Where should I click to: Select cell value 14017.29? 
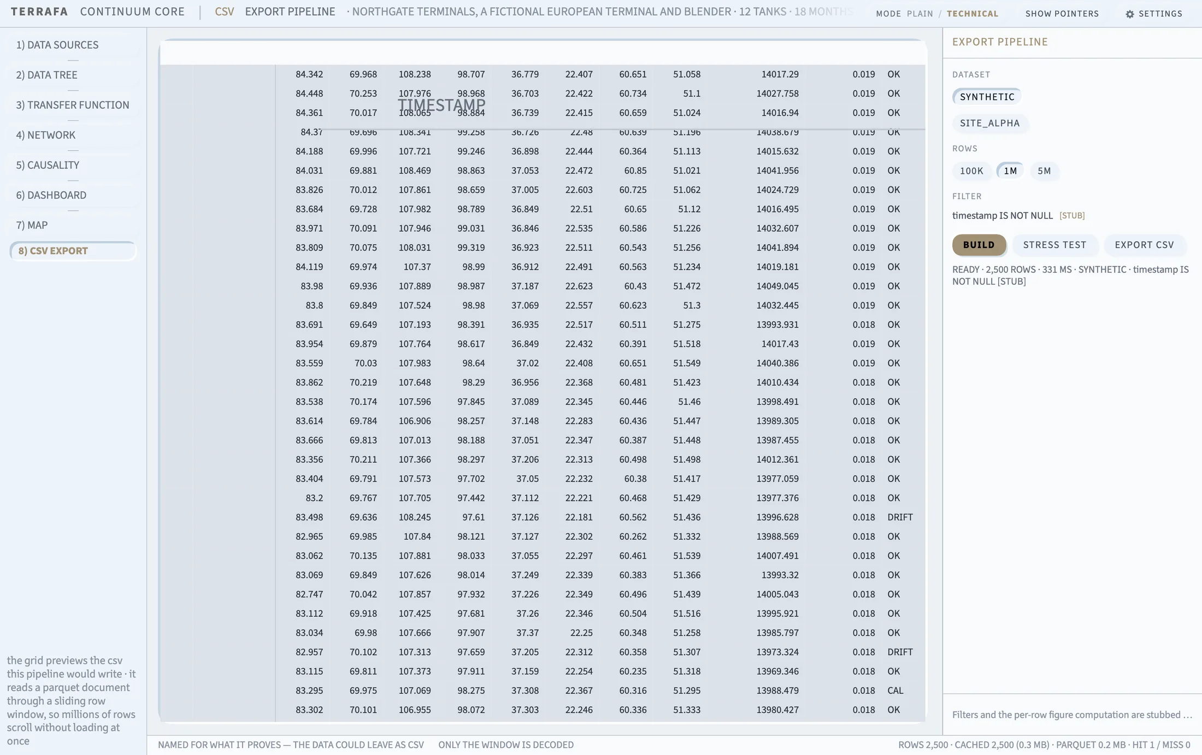click(780, 74)
